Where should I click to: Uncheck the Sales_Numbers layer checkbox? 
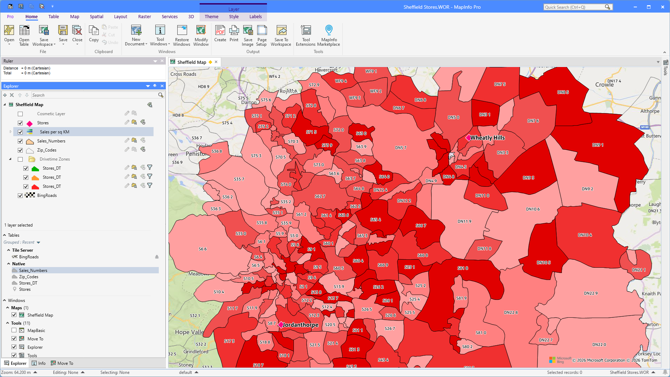click(x=20, y=141)
